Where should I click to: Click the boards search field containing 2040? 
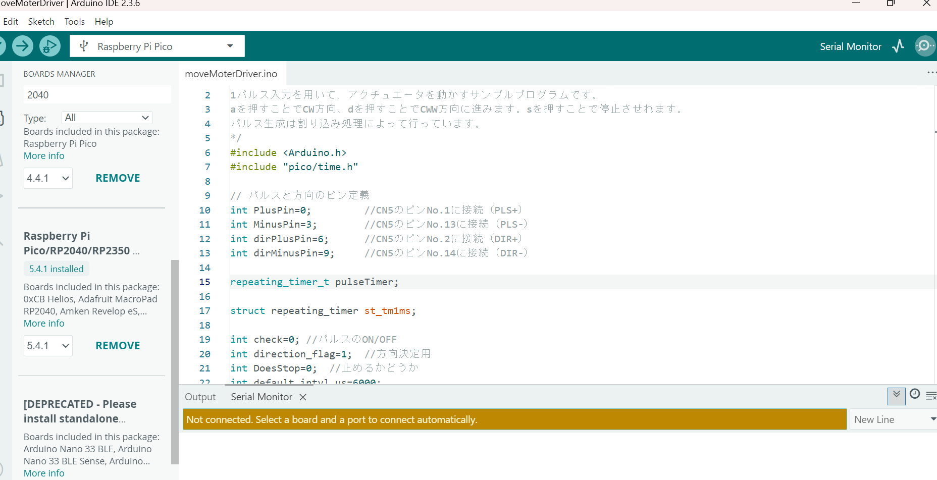(97, 95)
